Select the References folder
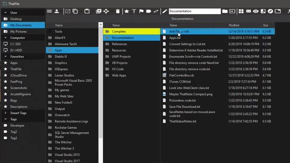The image size is (290, 163). pyautogui.click(x=132, y=44)
